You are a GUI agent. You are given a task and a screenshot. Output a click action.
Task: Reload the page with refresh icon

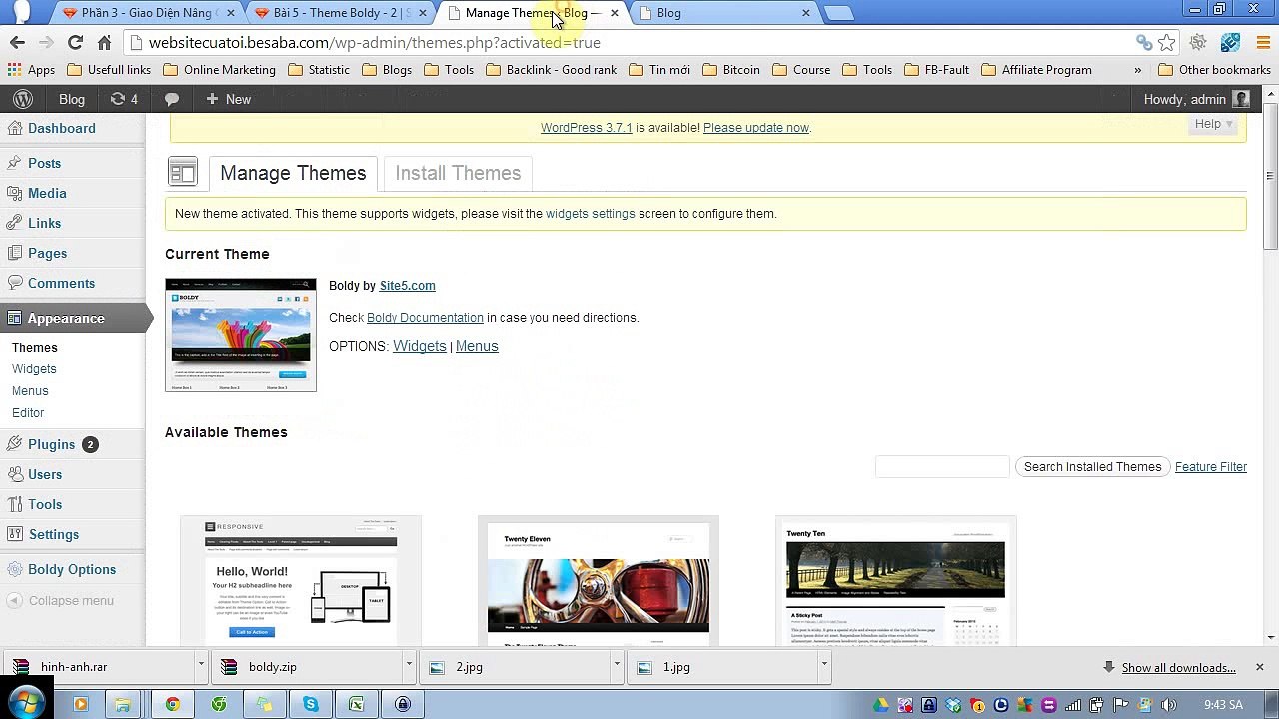[75, 42]
